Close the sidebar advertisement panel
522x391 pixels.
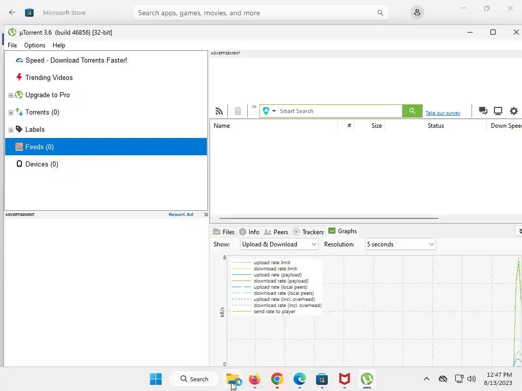pos(206,214)
